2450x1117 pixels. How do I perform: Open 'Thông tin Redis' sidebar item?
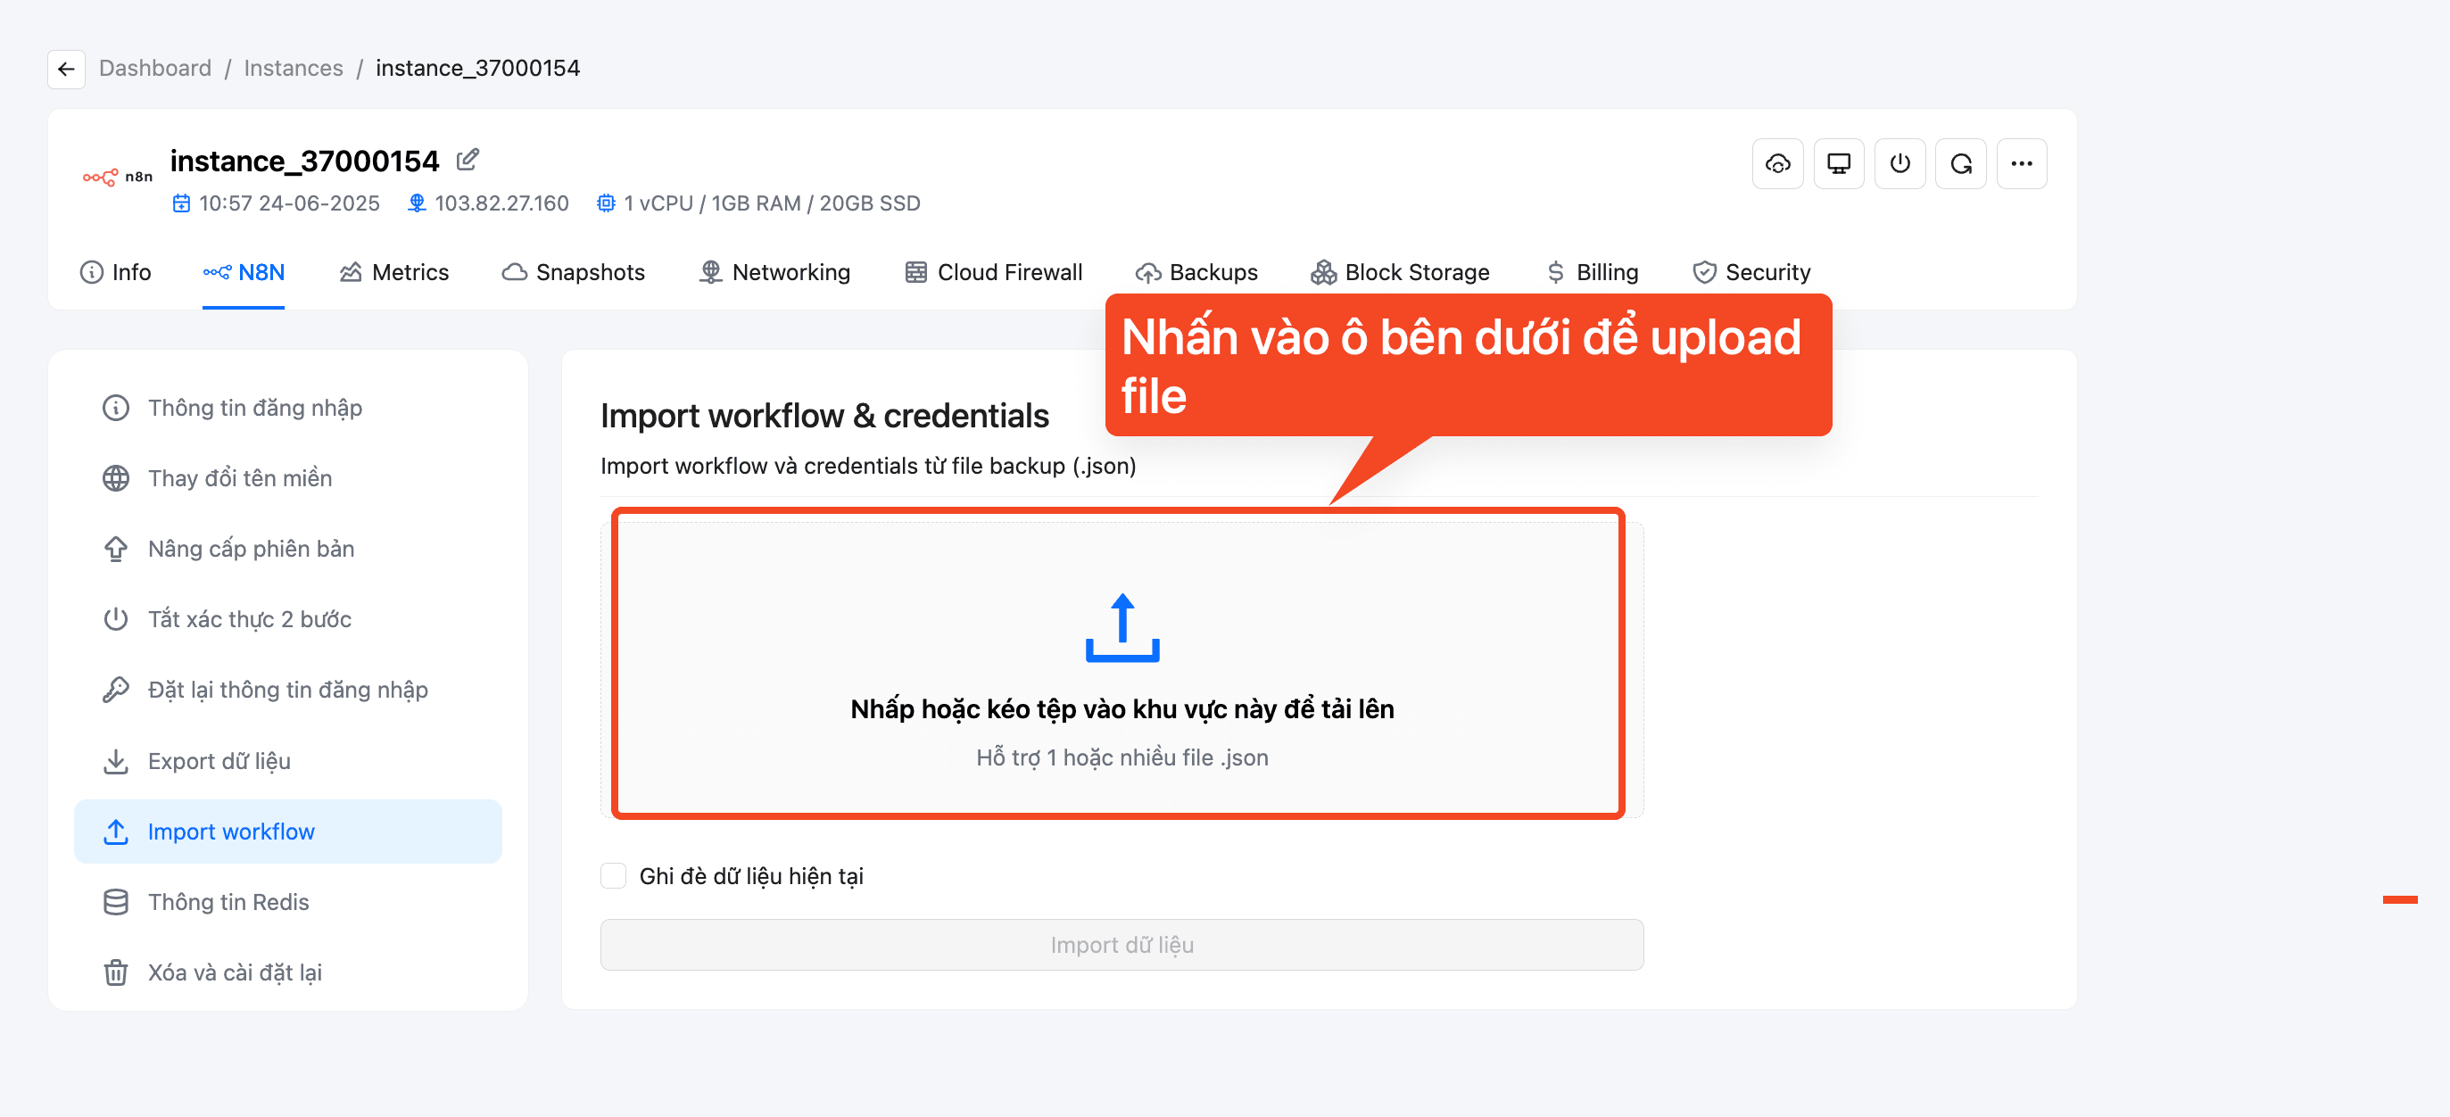point(228,901)
